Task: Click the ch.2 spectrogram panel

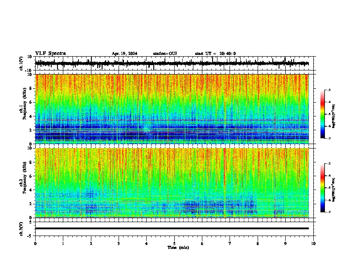Action: (x=172, y=183)
